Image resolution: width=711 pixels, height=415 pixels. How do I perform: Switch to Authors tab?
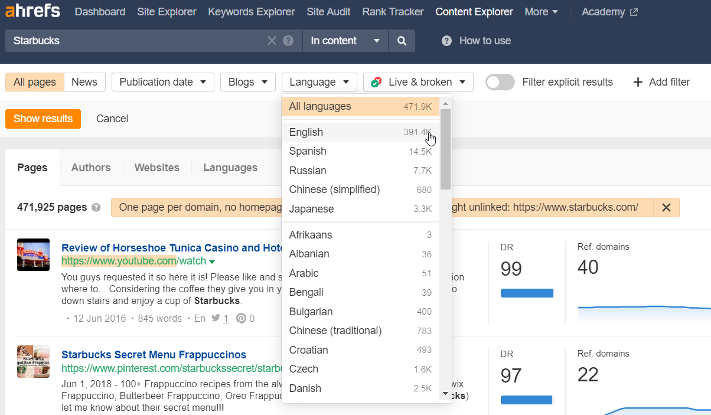point(91,168)
